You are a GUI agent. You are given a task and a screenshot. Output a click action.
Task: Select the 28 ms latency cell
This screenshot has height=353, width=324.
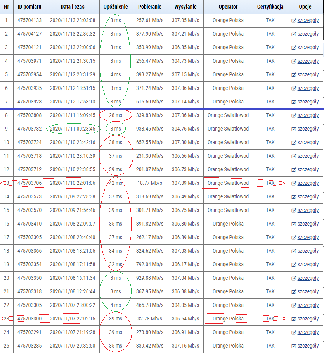pyautogui.click(x=116, y=115)
